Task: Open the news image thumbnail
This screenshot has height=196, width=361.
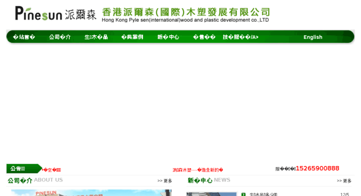Action: pos(211,194)
